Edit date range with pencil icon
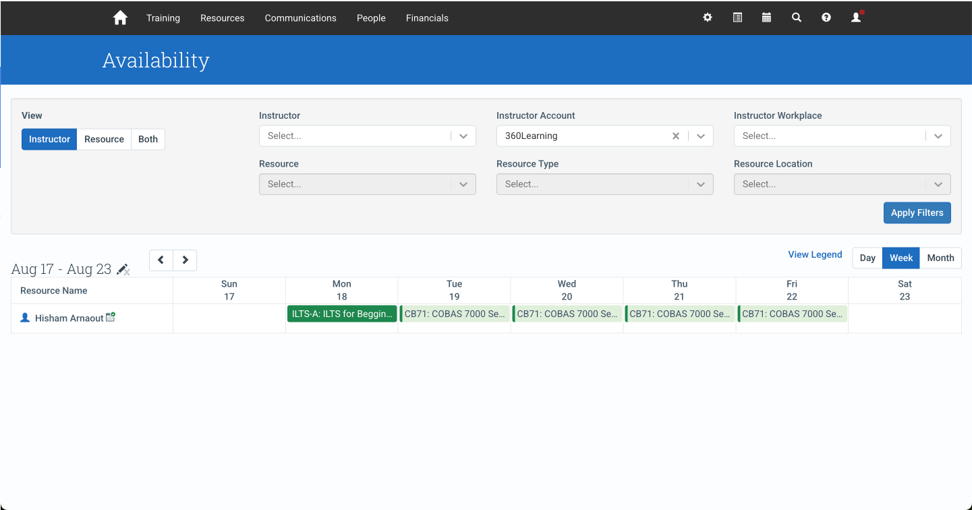 click(x=123, y=269)
